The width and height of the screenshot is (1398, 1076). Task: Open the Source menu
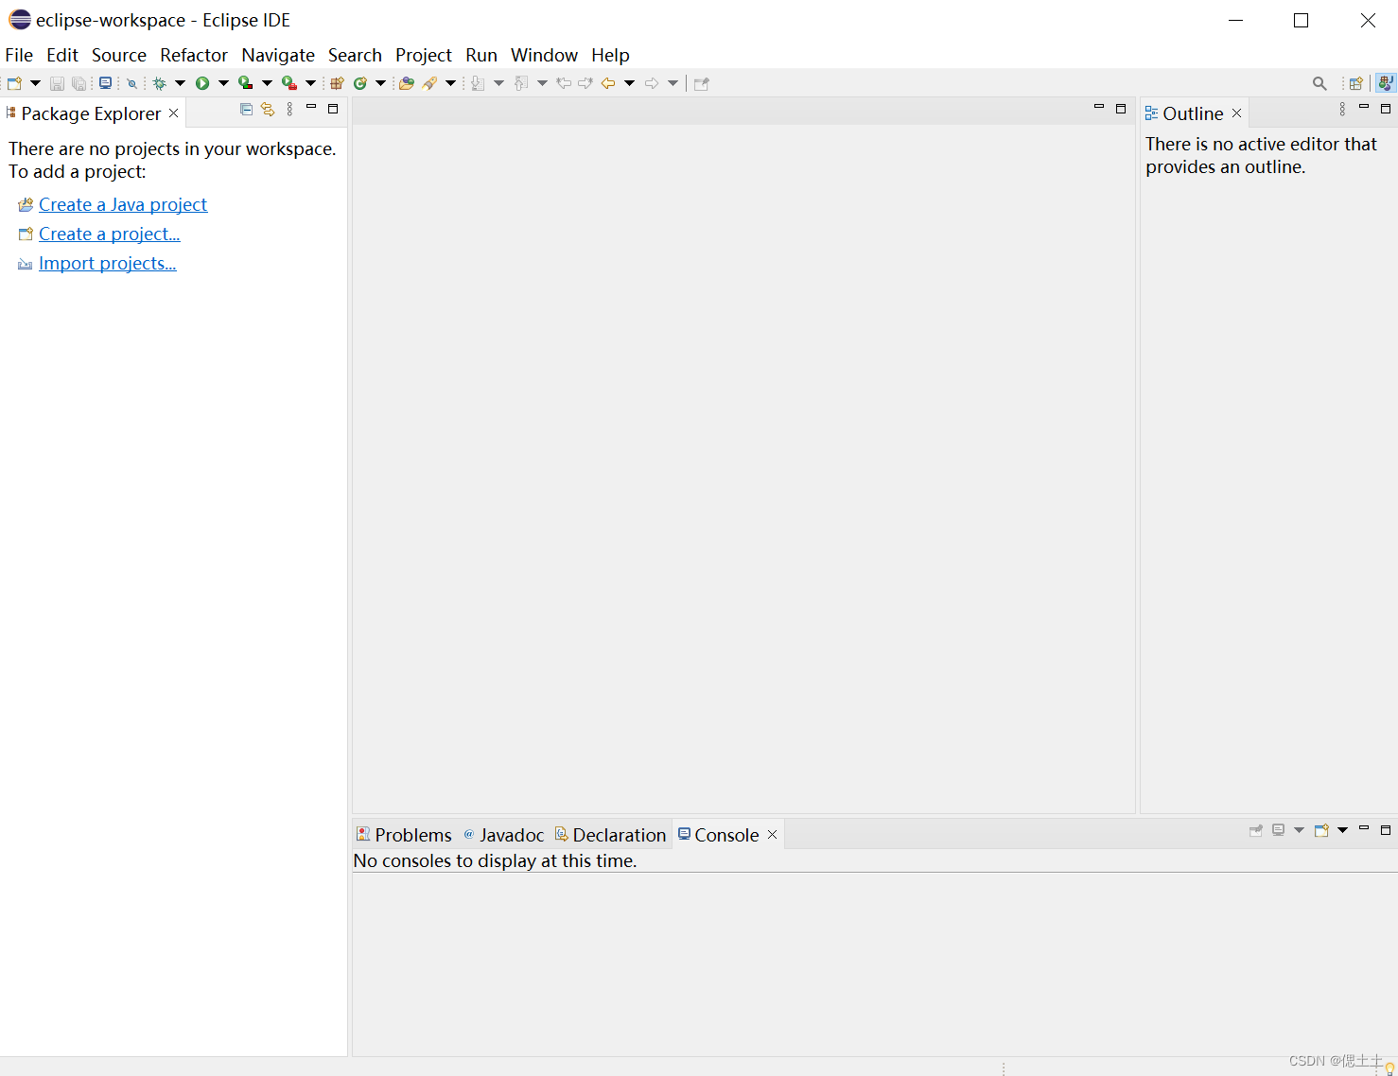coord(119,55)
